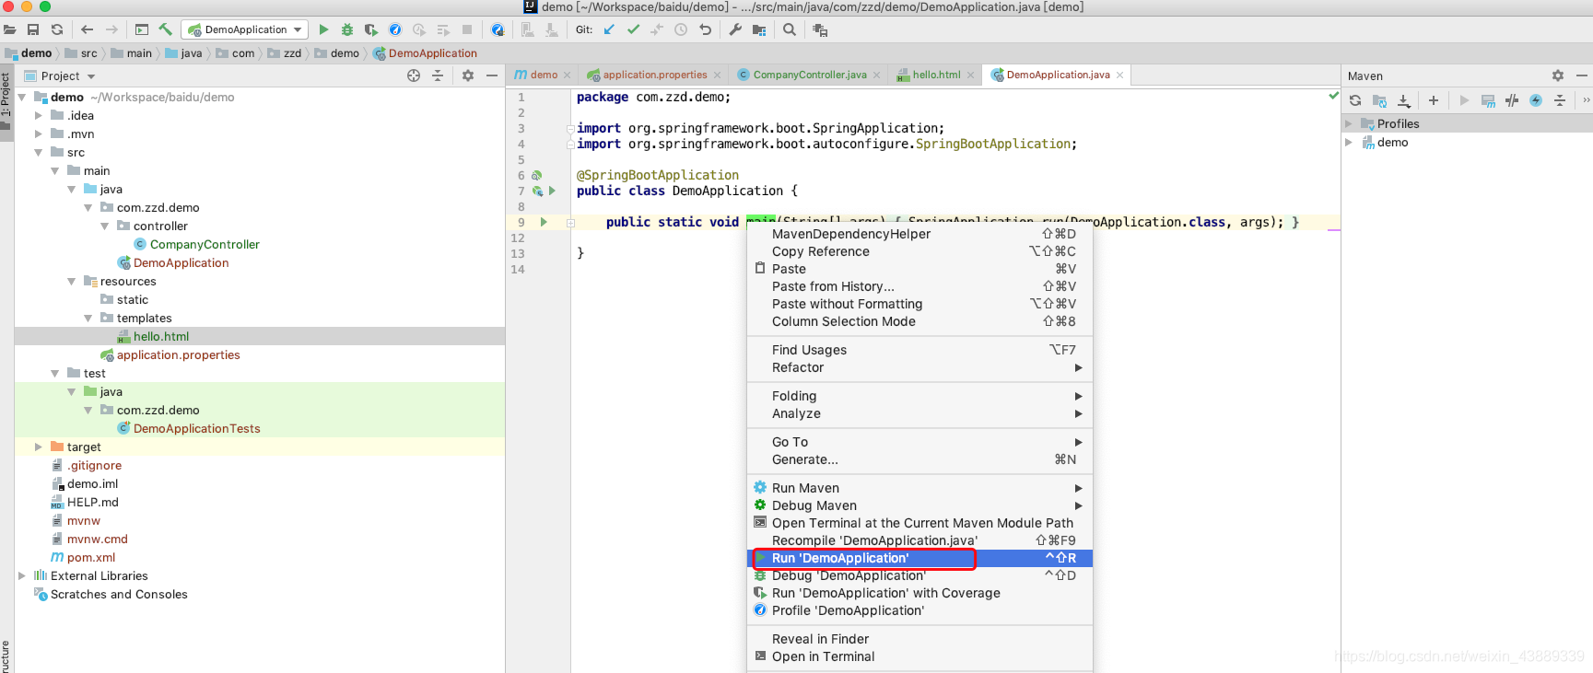This screenshot has height=673, width=1593.
Task: Select pom.xml in project tree
Action: [x=90, y=557]
